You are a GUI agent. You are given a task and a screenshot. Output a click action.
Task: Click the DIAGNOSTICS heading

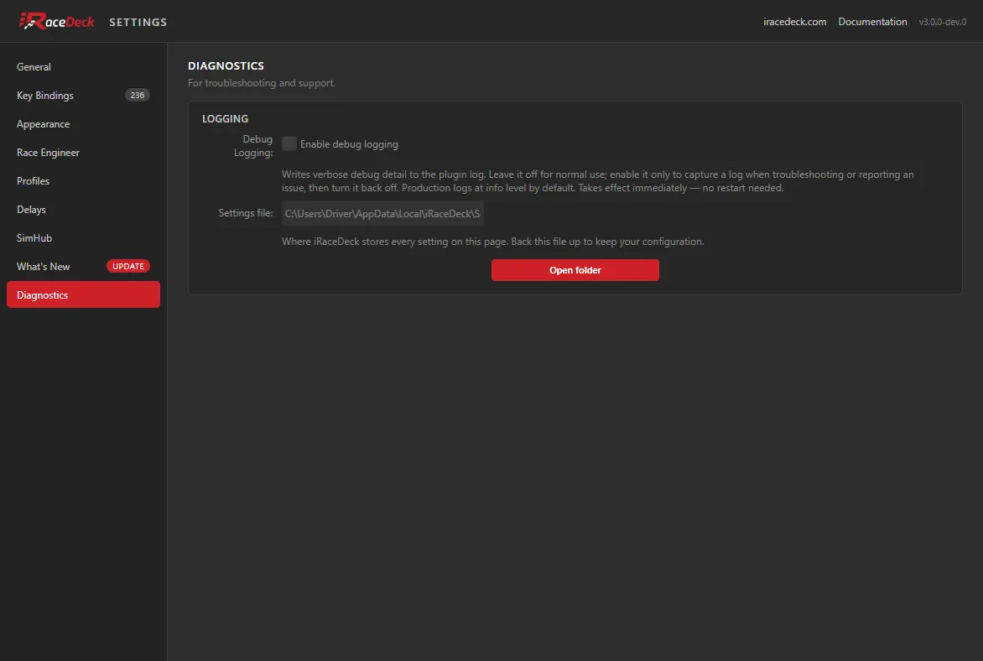226,66
